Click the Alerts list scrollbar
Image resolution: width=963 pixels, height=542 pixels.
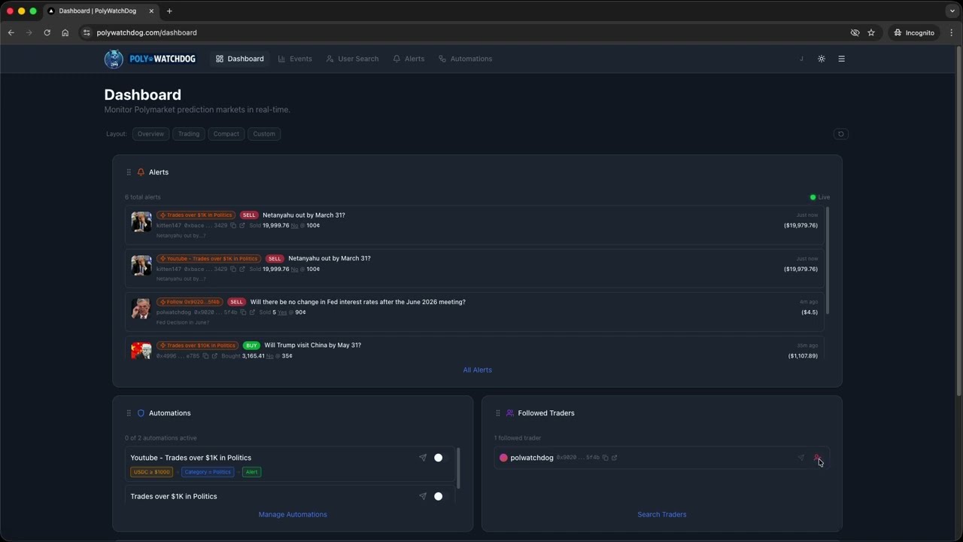(x=828, y=260)
